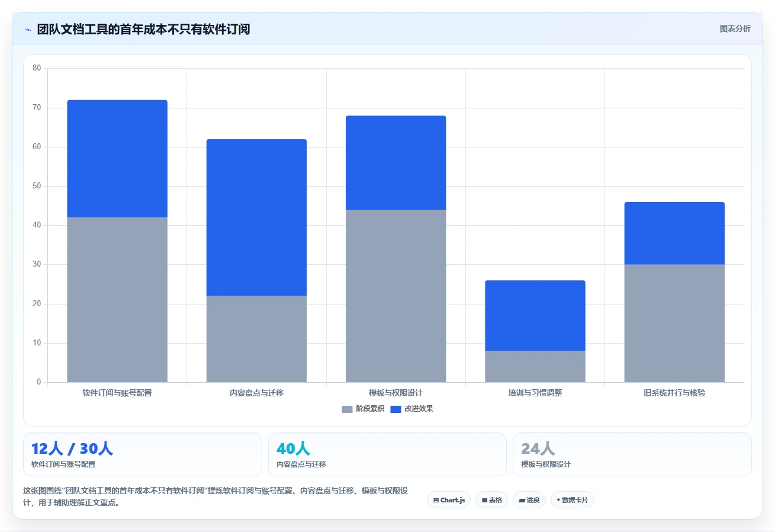Click the 40人 stat card value
775x532 pixels.
click(293, 449)
